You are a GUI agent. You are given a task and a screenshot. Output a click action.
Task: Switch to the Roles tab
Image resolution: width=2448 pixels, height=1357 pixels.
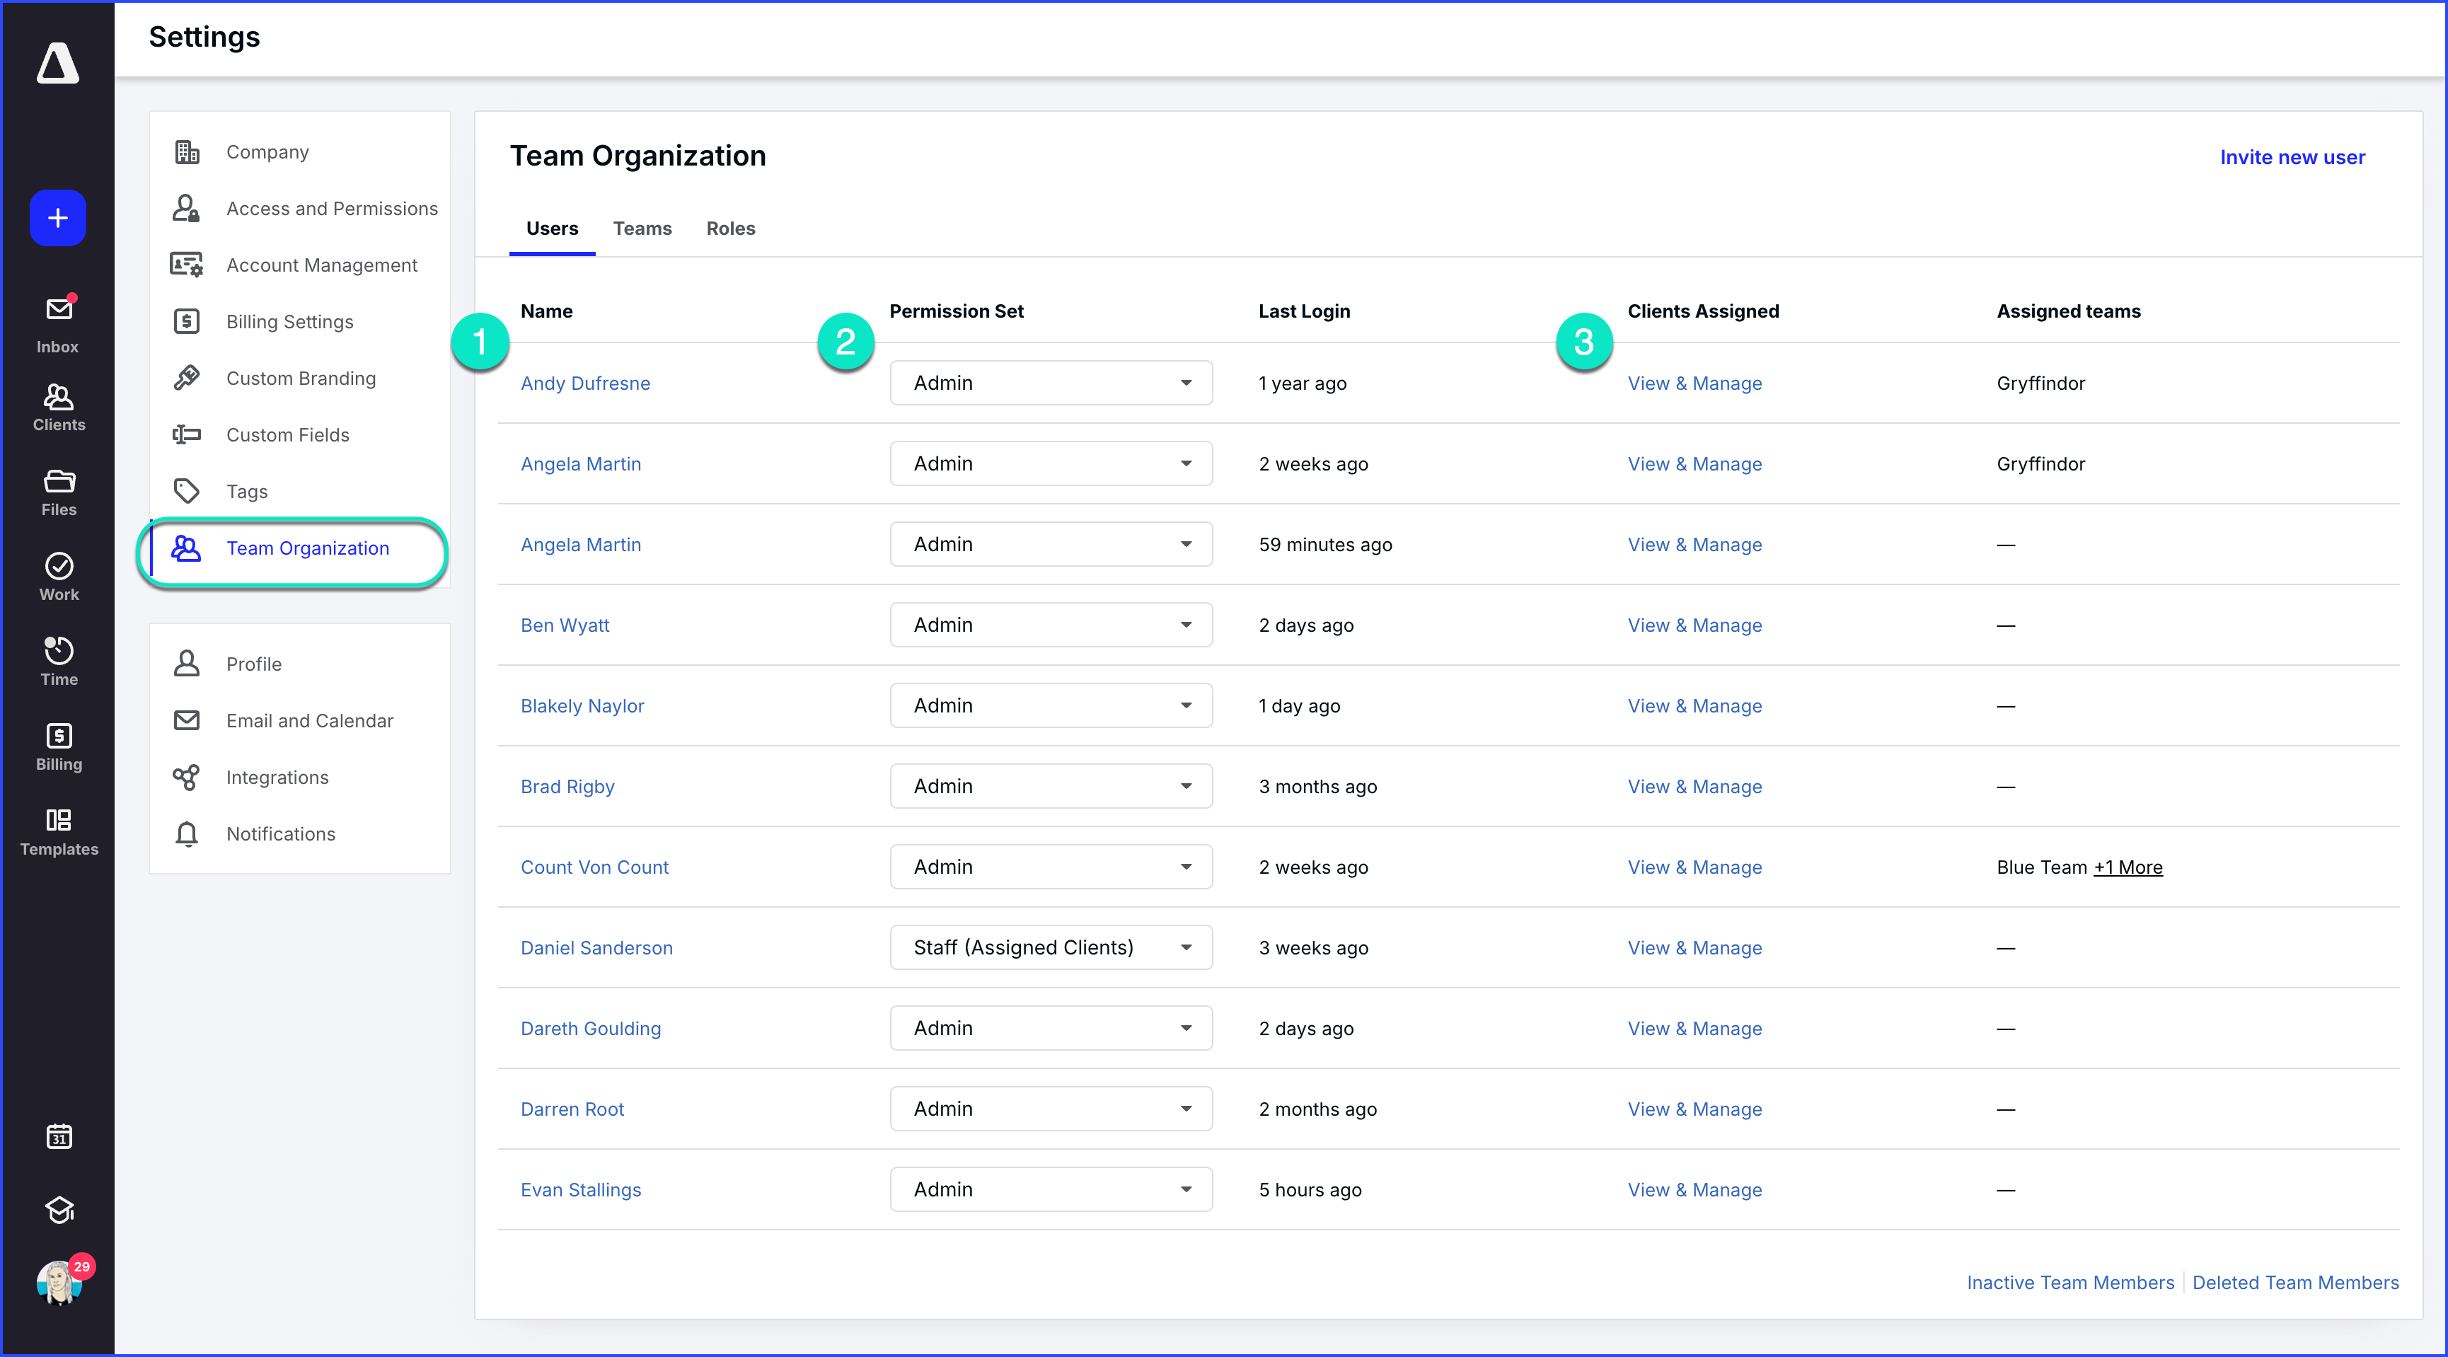point(730,228)
